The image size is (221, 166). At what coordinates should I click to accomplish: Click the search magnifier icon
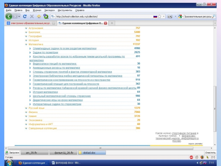[213, 17]
